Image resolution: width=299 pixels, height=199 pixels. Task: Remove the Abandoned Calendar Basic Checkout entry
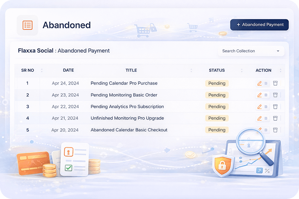coord(274,130)
